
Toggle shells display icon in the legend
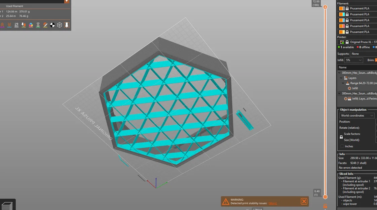(52, 25)
